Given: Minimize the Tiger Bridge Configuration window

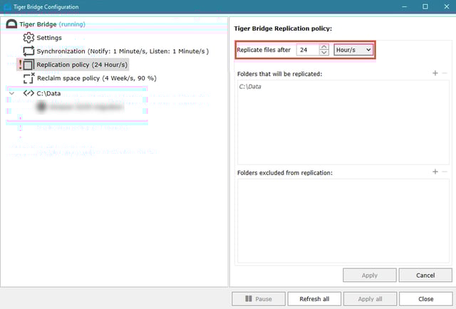Looking at the screenshot, I should pyautogui.click(x=404, y=6).
